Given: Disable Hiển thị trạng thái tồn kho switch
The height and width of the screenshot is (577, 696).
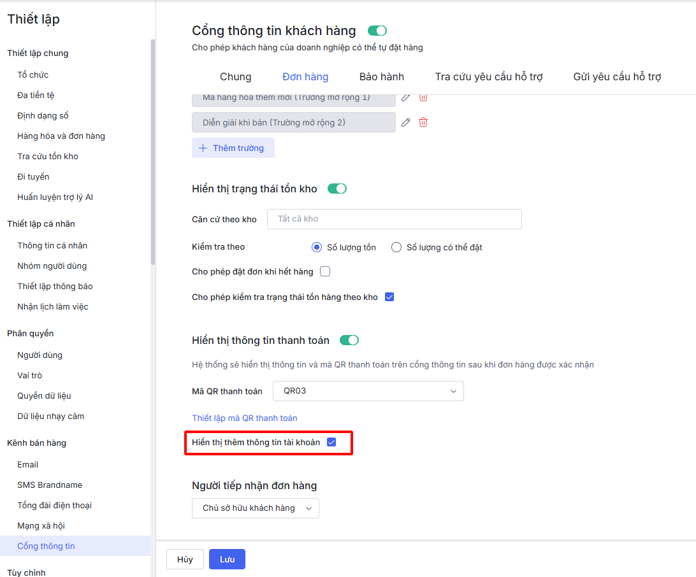Looking at the screenshot, I should pos(337,189).
